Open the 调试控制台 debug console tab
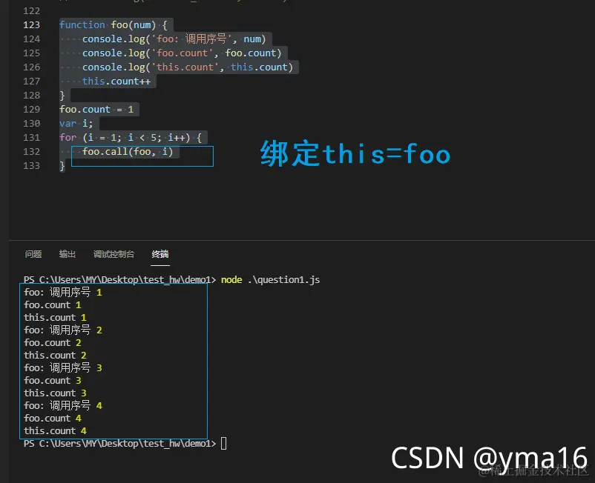The width and height of the screenshot is (595, 483). coord(114,254)
